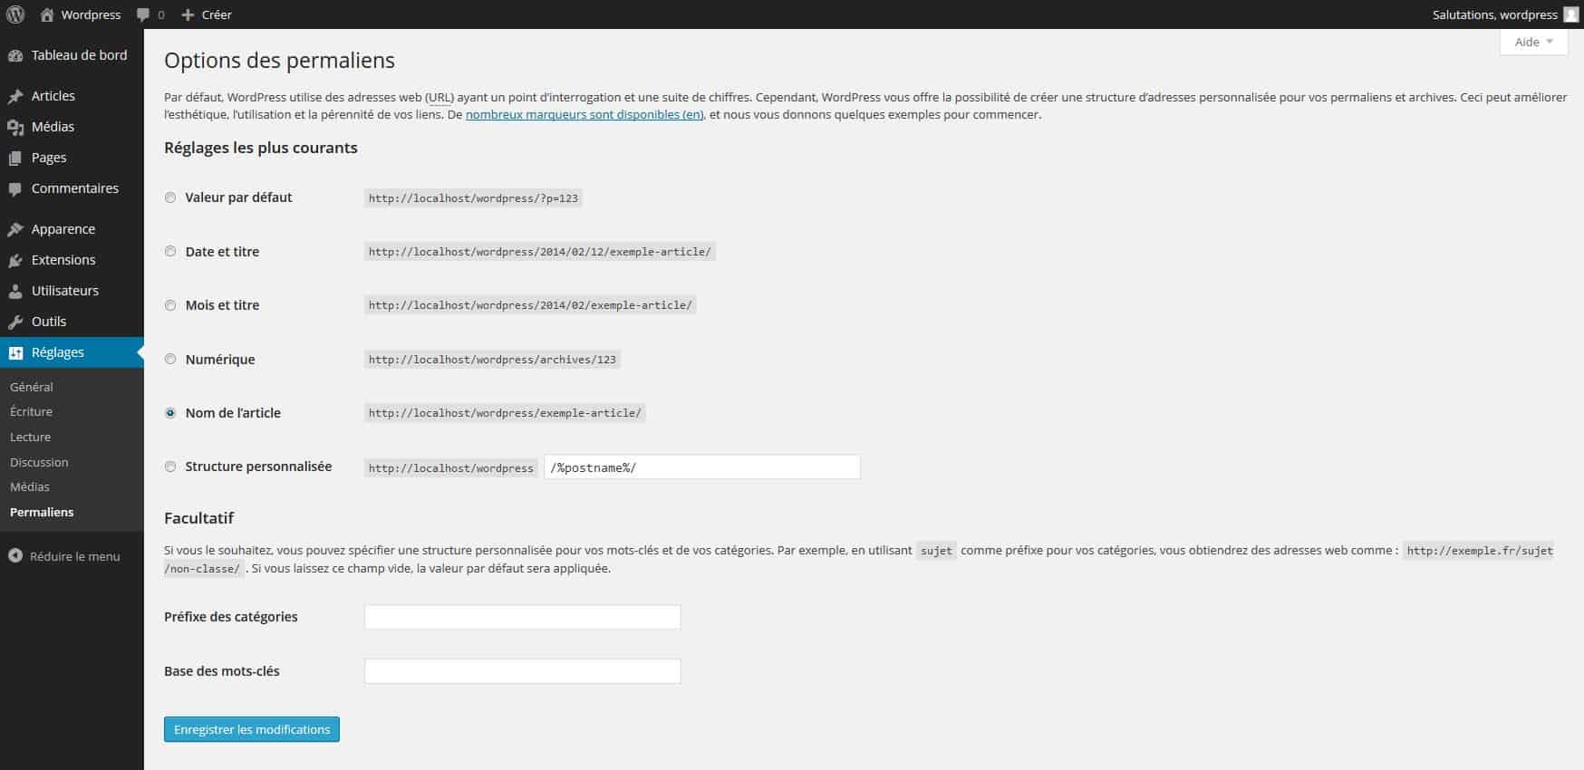Click the Apparence paintbrush icon
The image size is (1584, 770).
pos(15,229)
